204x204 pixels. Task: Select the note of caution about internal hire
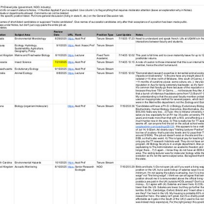(170, 64)
